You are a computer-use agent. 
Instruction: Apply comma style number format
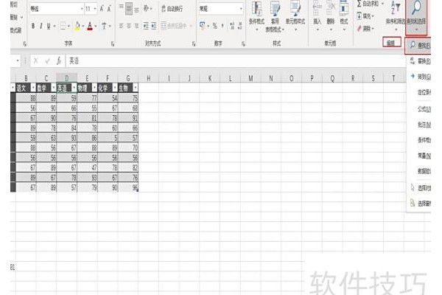tap(222, 26)
